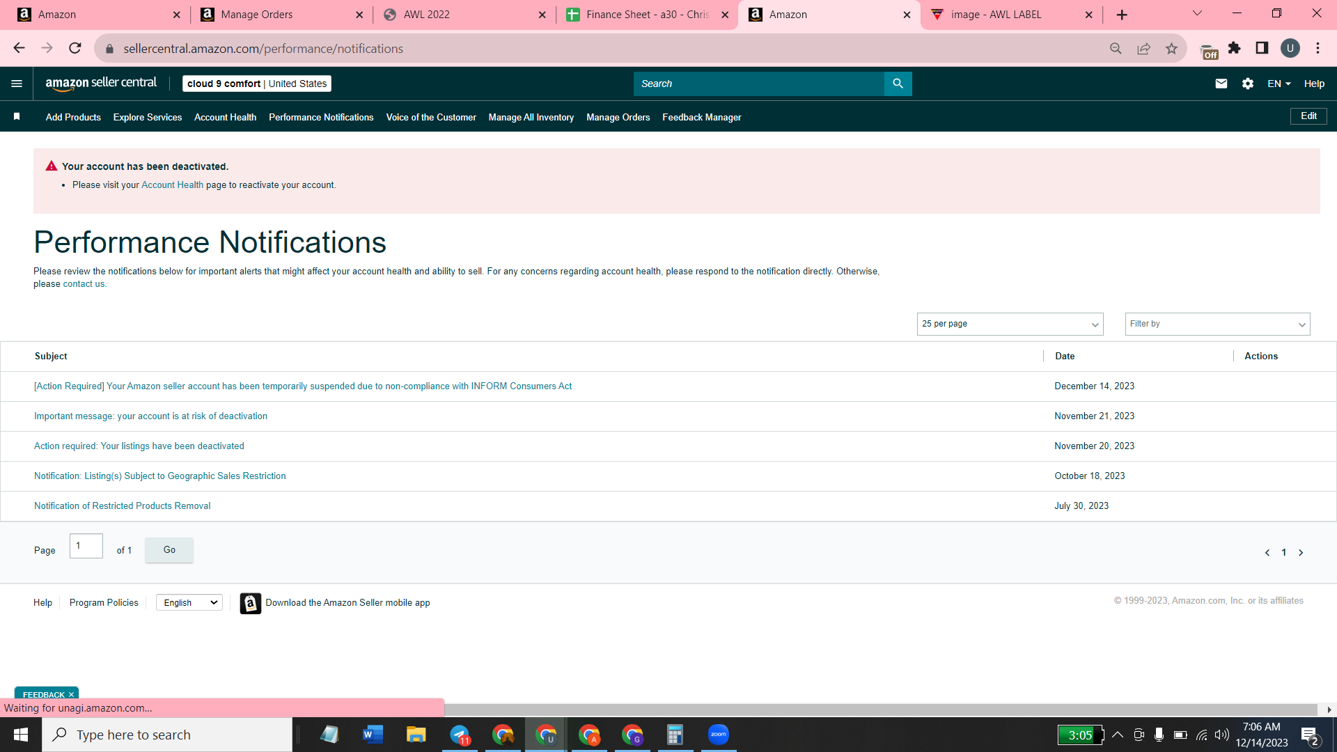Open Account Health in the navigation bar
Screen dimensions: 1337x752
click(x=225, y=117)
